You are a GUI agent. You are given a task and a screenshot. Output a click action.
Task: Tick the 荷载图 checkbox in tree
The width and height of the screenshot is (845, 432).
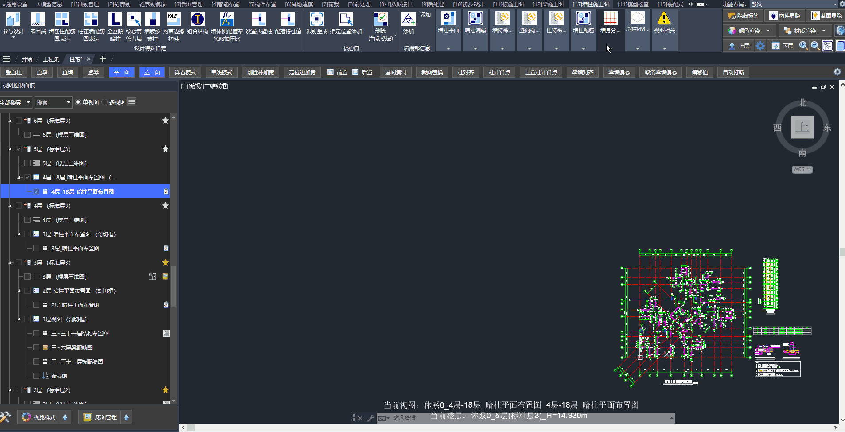(36, 376)
